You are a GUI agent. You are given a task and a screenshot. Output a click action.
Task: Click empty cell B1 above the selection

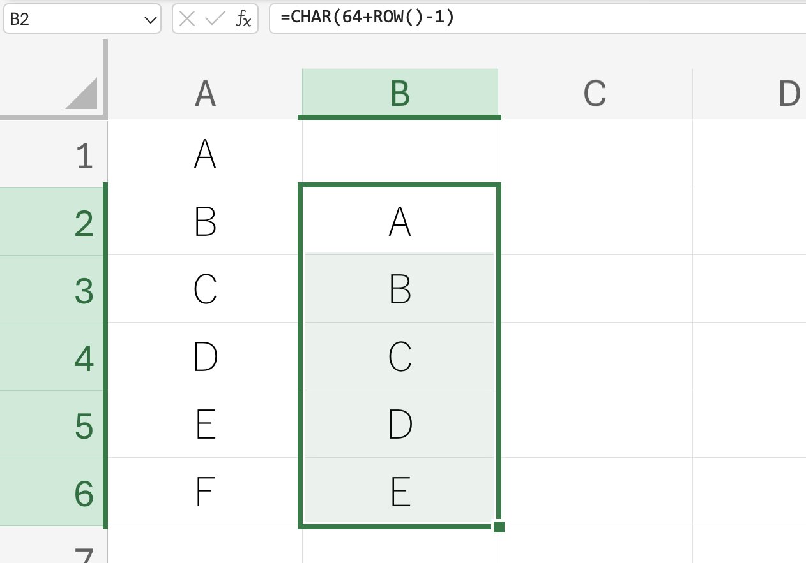[x=400, y=154]
